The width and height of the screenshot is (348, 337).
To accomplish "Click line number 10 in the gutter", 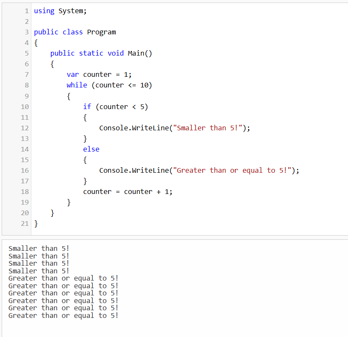I will pyautogui.click(x=25, y=107).
